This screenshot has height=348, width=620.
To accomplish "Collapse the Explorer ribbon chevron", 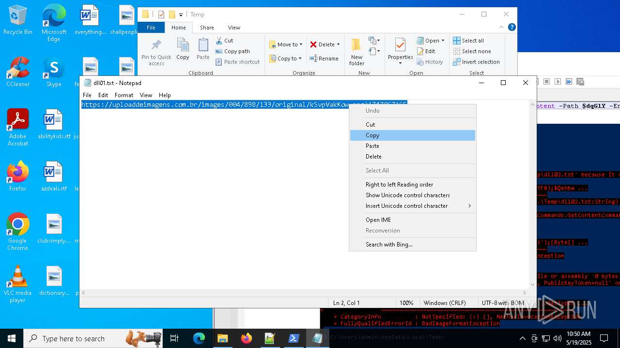I will pyautogui.click(x=501, y=28).
